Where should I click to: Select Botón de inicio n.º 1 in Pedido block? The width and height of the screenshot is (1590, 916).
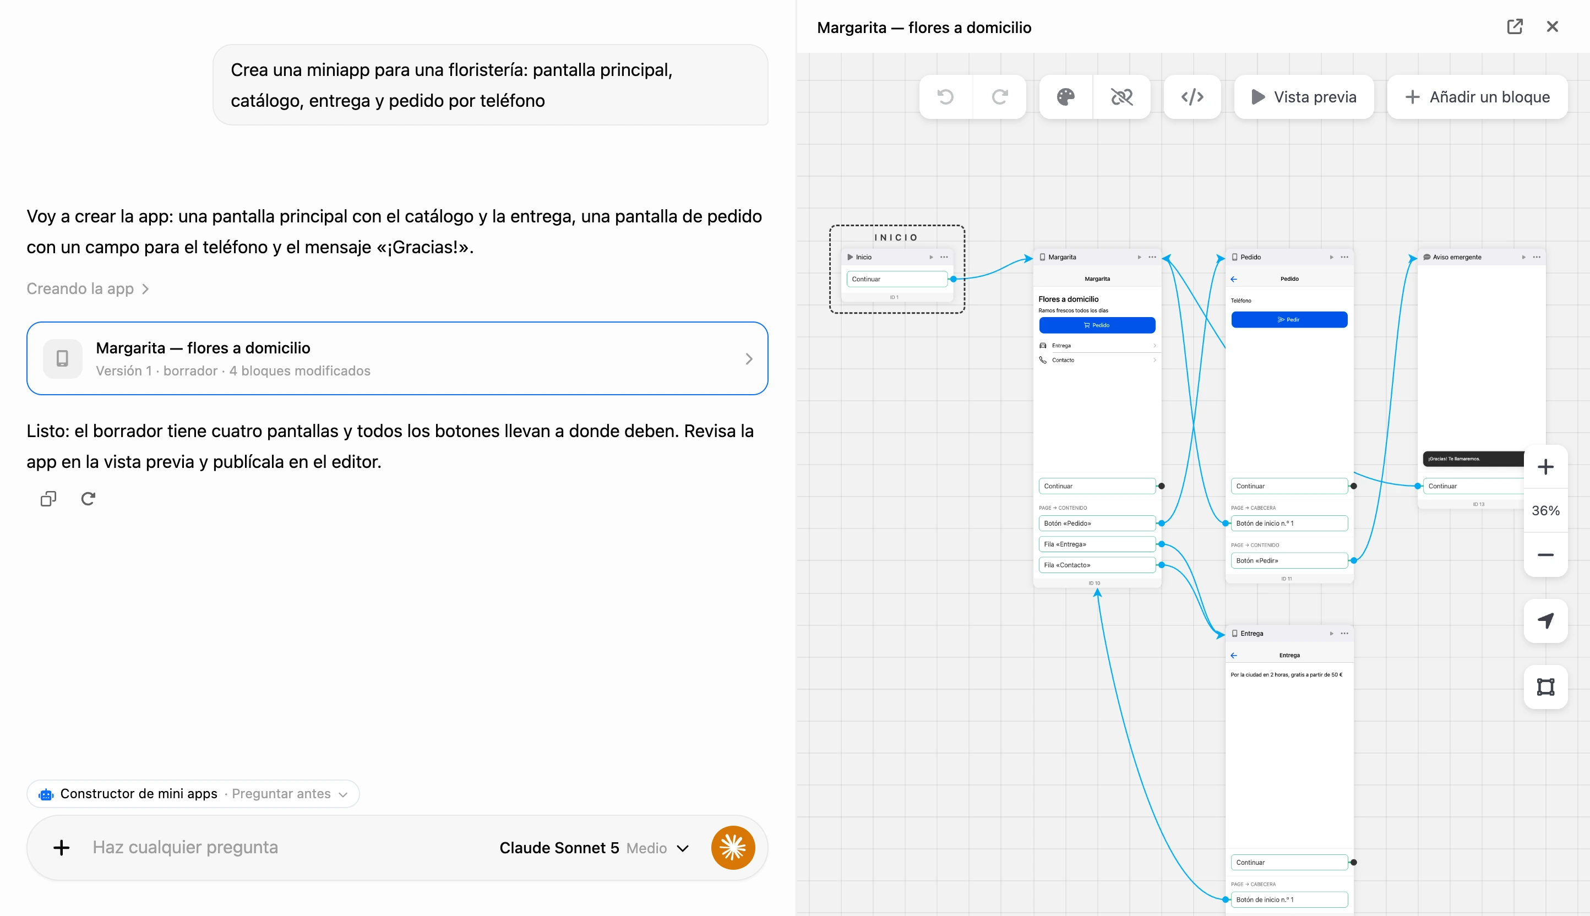pyautogui.click(x=1289, y=524)
